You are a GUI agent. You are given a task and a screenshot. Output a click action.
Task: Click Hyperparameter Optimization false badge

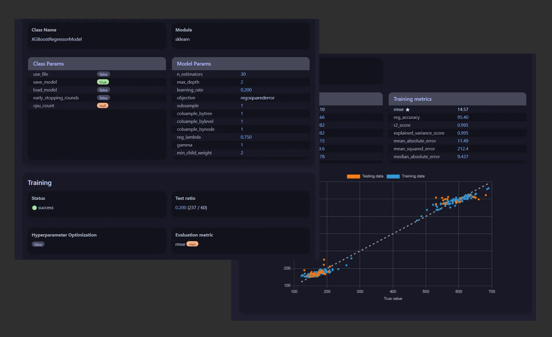pyautogui.click(x=38, y=244)
